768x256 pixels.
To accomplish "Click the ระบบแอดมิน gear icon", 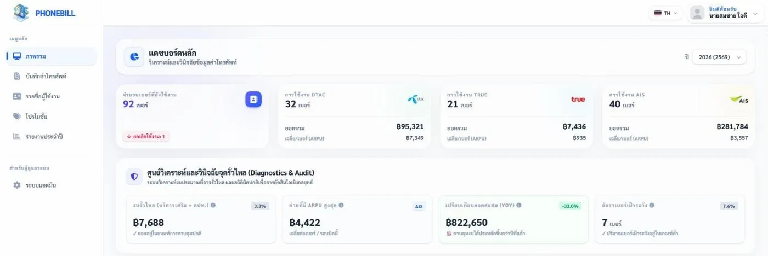I will (17, 185).
